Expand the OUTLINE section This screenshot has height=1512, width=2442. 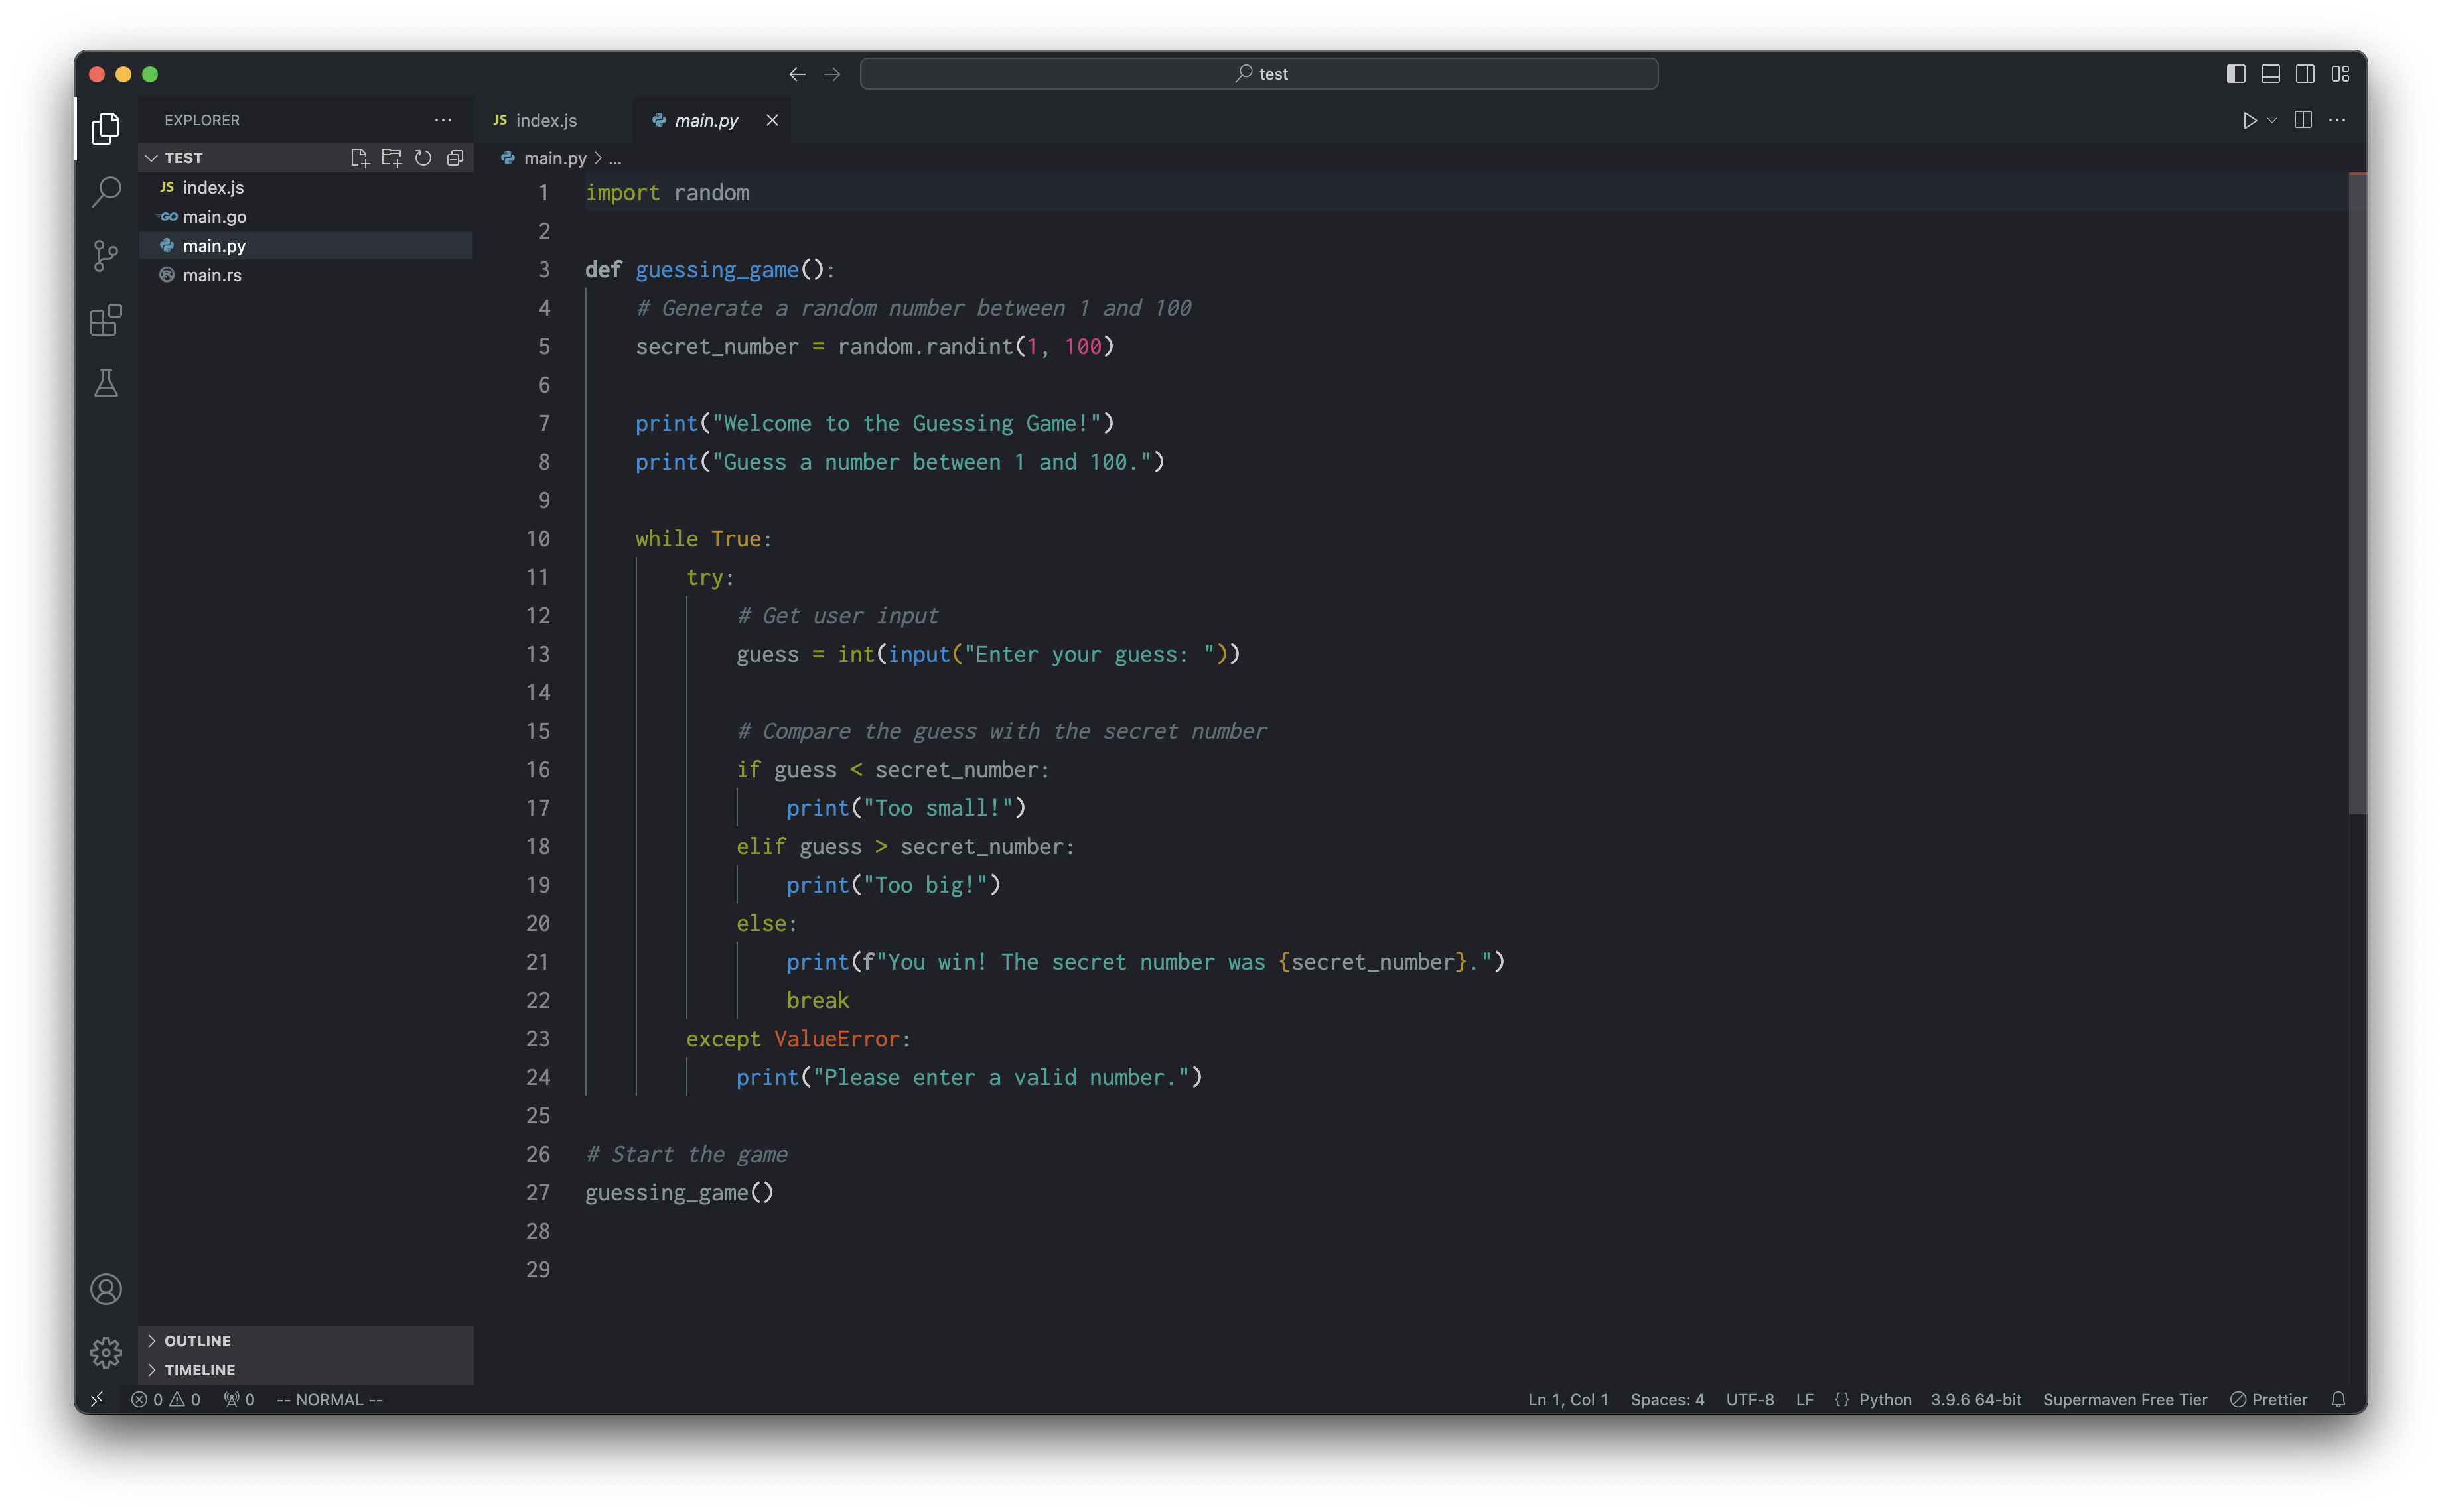[306, 1340]
